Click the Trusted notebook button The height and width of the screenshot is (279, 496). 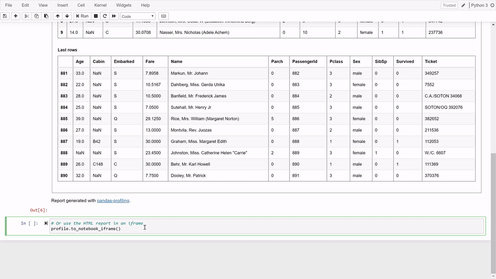tap(449, 5)
